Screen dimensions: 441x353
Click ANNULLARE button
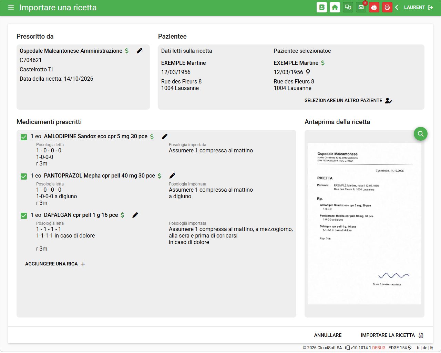tap(328, 335)
